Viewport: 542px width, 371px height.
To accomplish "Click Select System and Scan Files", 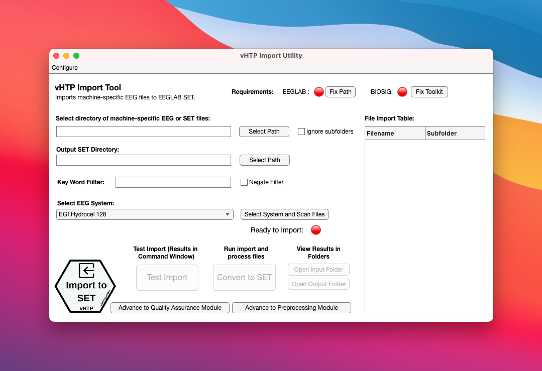I will pyautogui.click(x=284, y=214).
